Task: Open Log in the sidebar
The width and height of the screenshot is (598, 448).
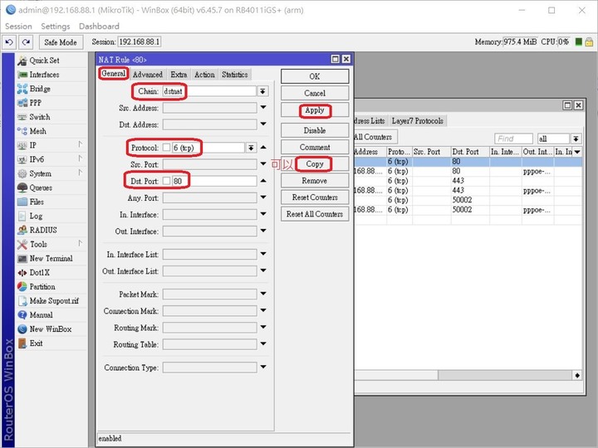Action: pyautogui.click(x=36, y=216)
